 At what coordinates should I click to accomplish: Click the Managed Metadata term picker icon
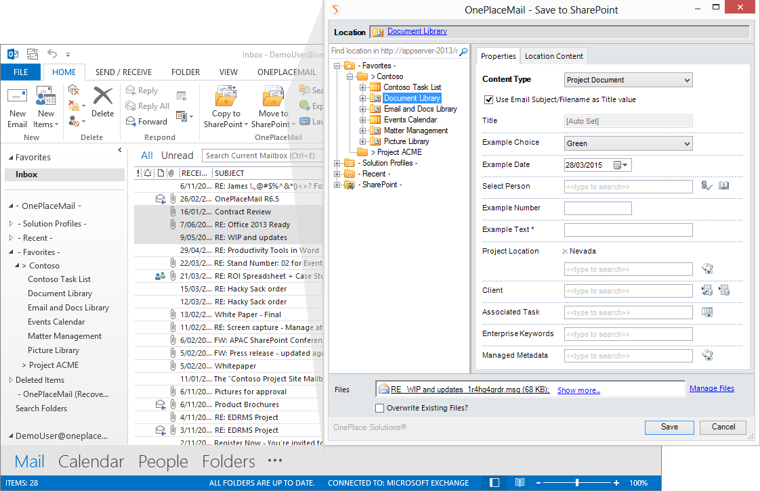click(x=707, y=356)
